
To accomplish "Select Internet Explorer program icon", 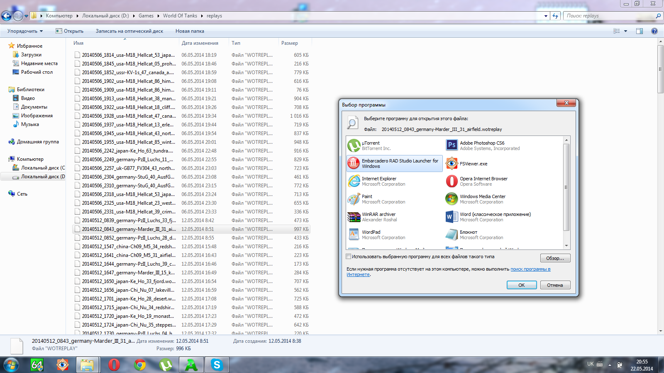I will [354, 181].
